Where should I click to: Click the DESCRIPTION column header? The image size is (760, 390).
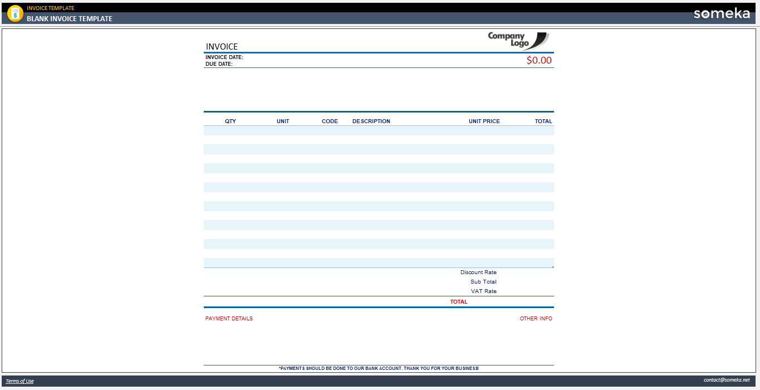coord(371,121)
